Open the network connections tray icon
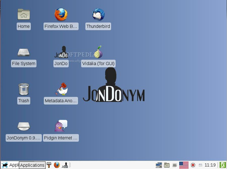This screenshot has height=169, width=227. pyautogui.click(x=159, y=165)
